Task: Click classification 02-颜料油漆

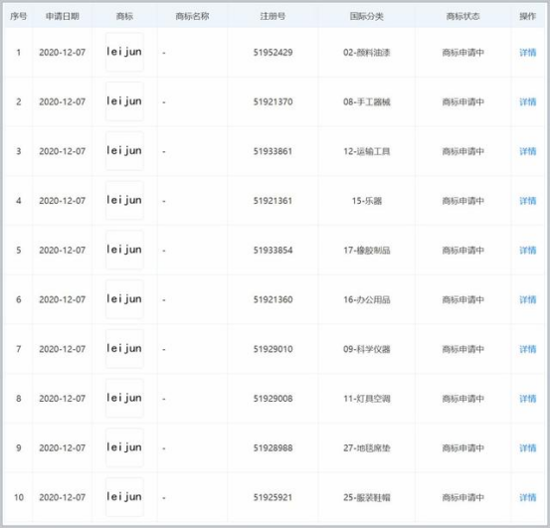Action: (x=367, y=53)
